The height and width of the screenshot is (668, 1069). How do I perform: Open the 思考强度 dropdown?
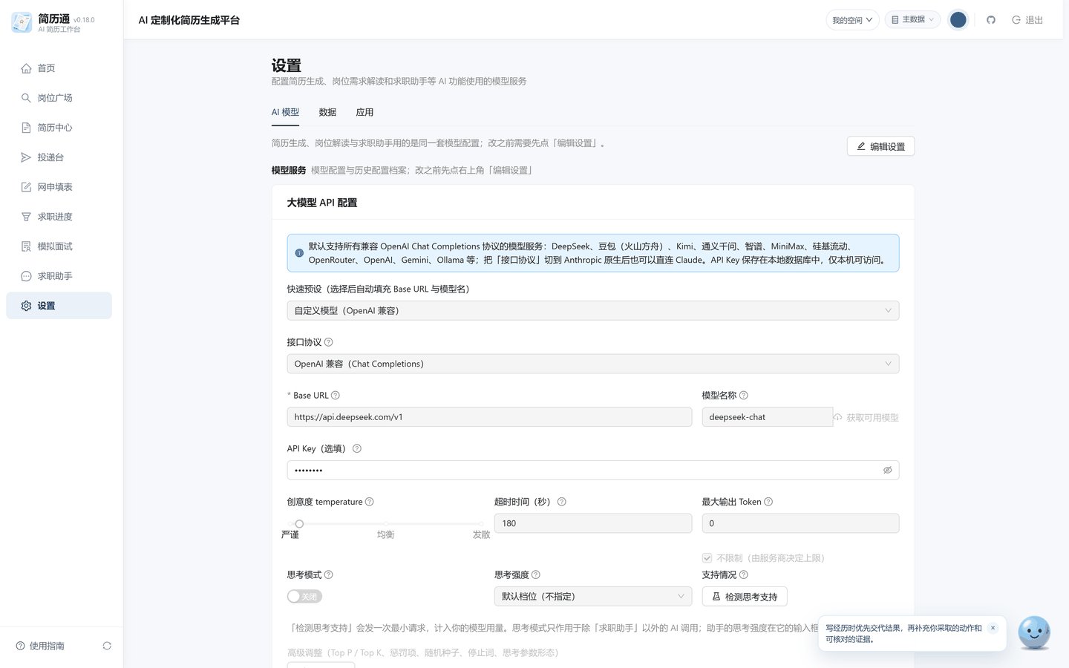tap(593, 596)
